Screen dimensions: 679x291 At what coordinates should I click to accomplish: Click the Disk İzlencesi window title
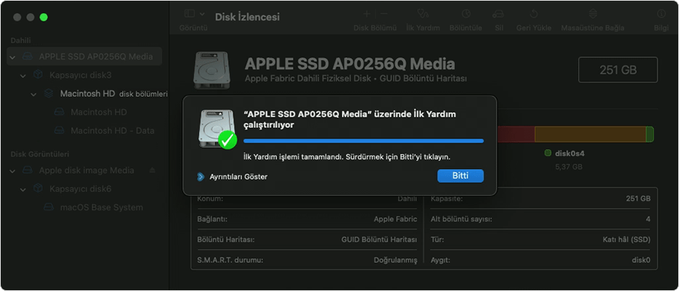click(x=247, y=17)
